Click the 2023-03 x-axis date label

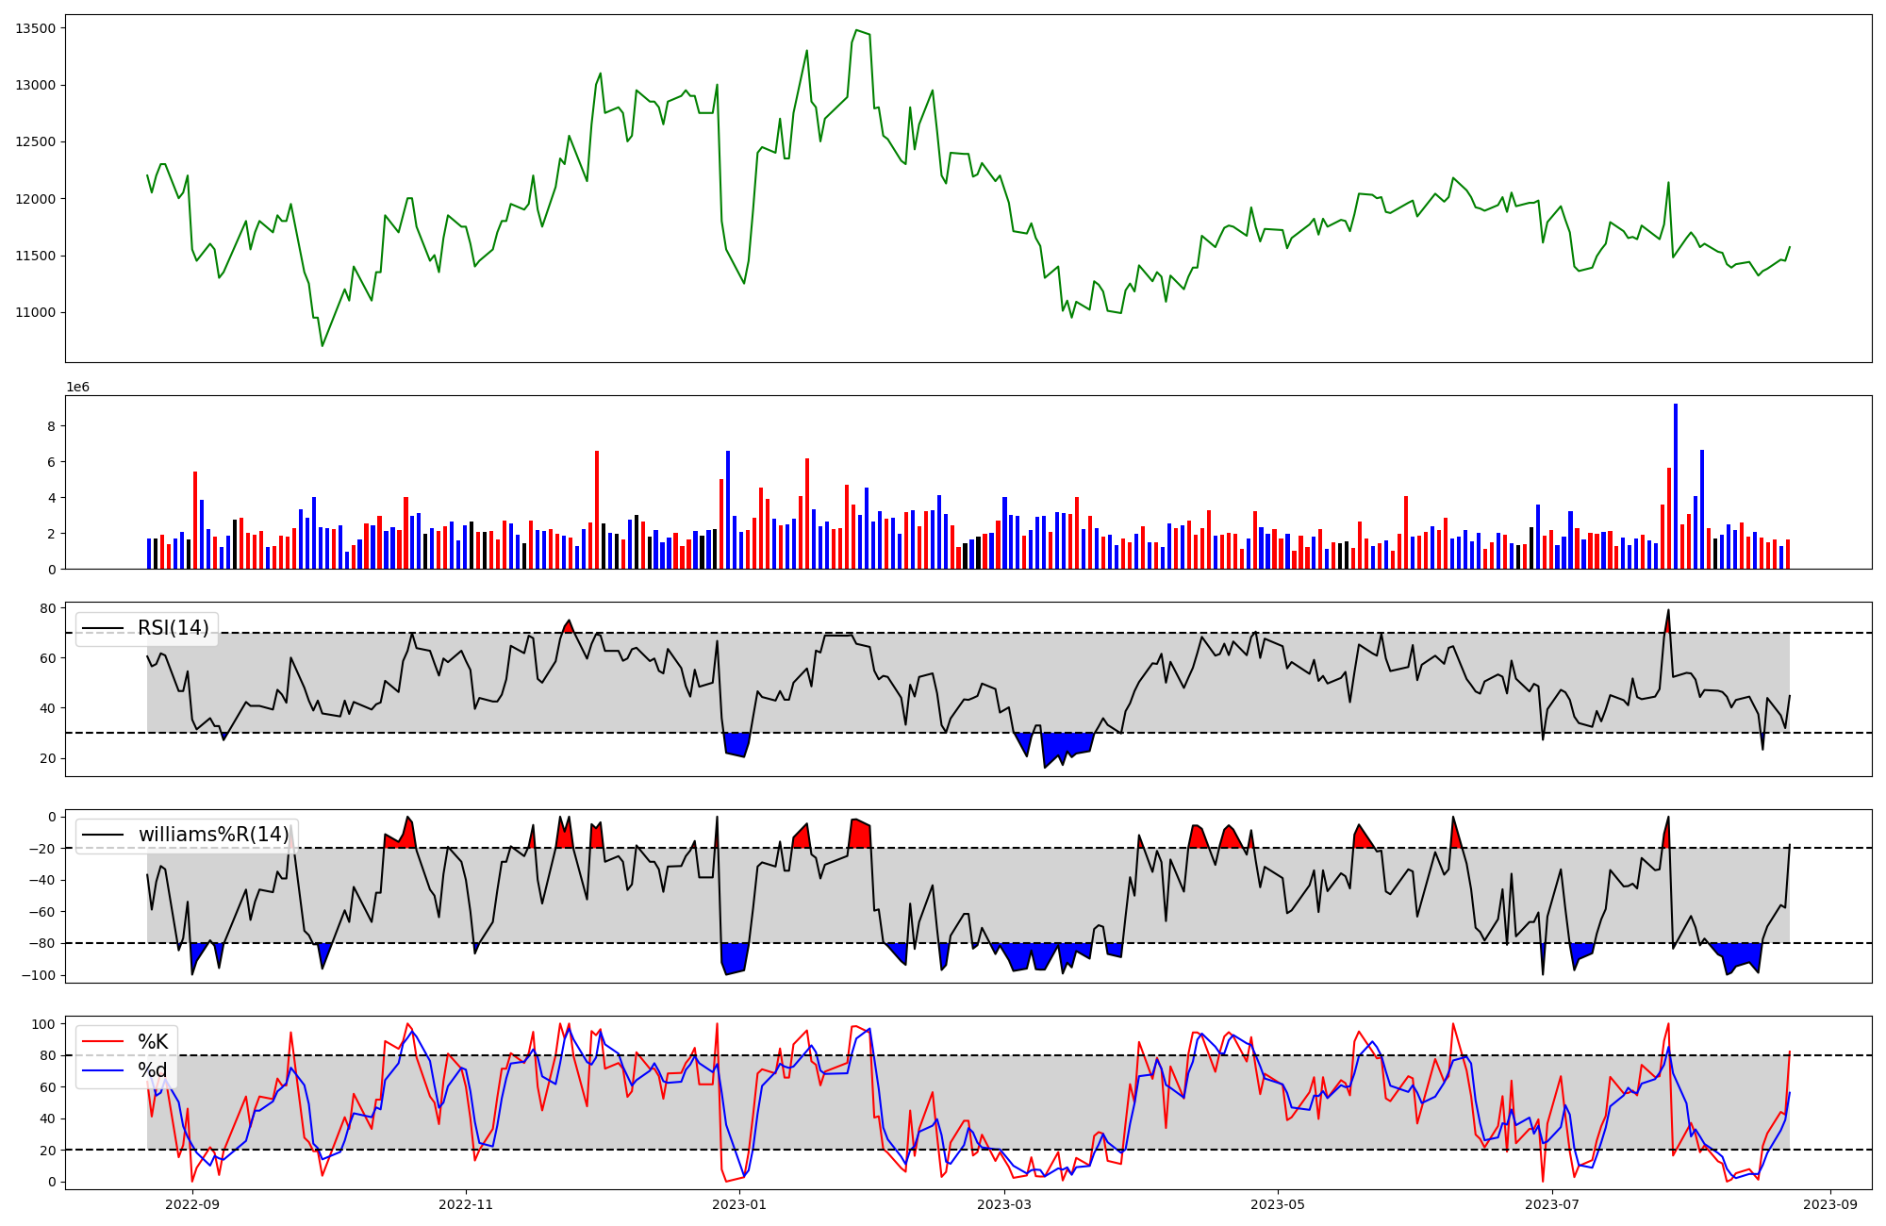(x=1004, y=1204)
